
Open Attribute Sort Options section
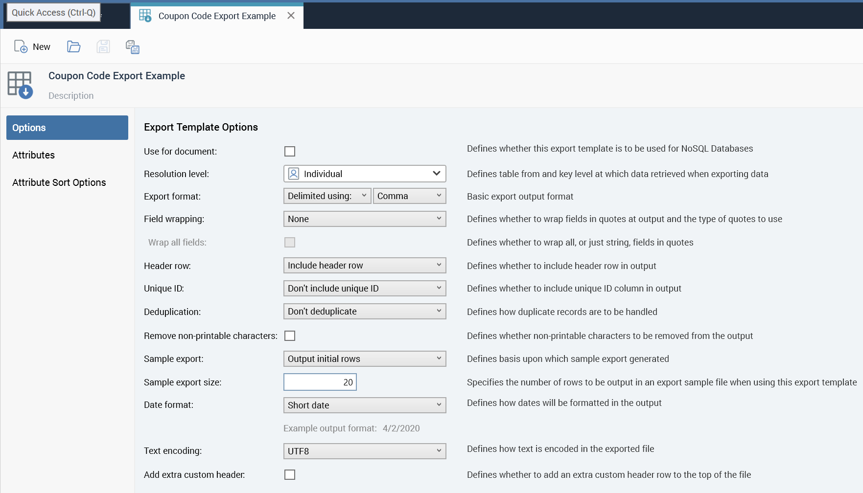coord(59,182)
